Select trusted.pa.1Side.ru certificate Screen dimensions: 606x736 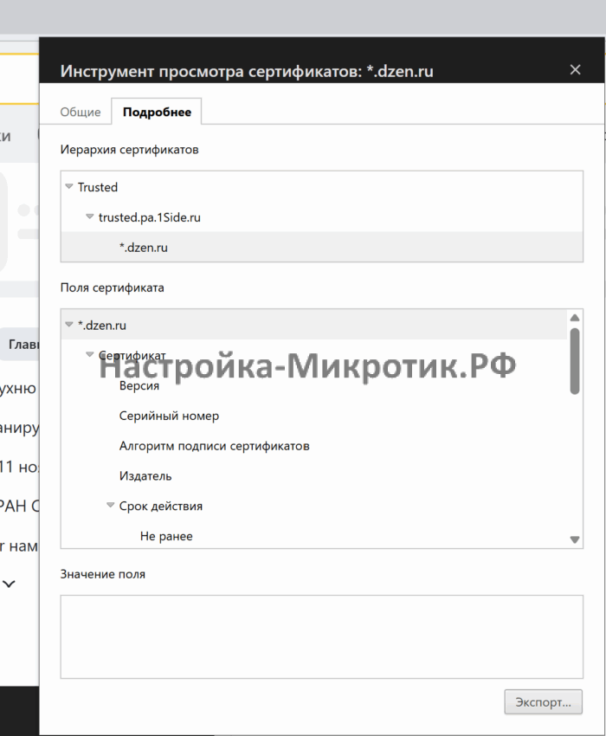(x=149, y=217)
